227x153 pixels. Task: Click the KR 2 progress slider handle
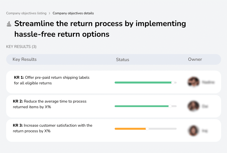[170, 106]
